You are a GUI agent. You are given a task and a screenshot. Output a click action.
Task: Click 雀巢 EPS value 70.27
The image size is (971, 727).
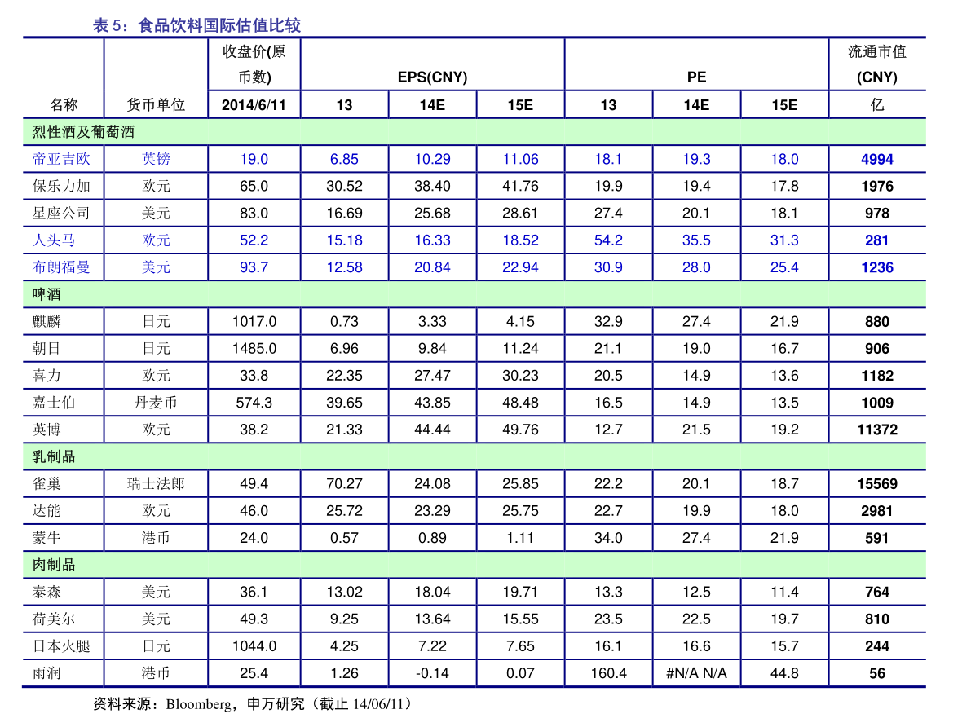(344, 483)
